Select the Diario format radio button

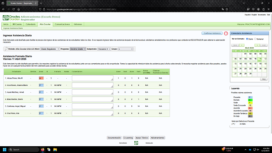click(247, 39)
